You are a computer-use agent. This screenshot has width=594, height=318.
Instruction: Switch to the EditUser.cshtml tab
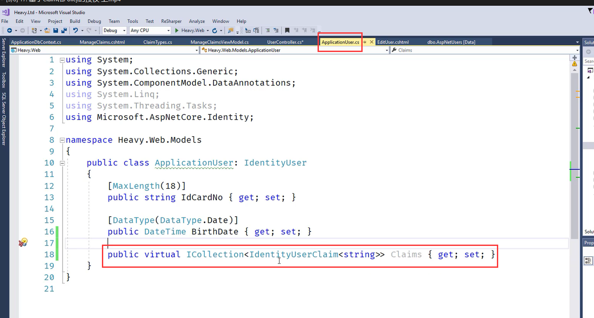(x=393, y=42)
